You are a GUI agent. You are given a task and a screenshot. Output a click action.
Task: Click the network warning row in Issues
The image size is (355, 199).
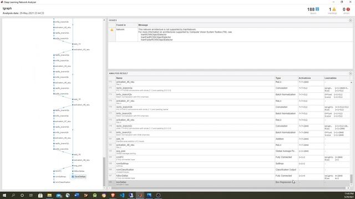[x=230, y=34]
